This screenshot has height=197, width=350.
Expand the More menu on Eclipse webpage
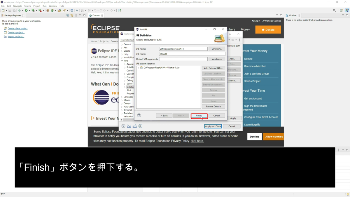(x=245, y=29)
